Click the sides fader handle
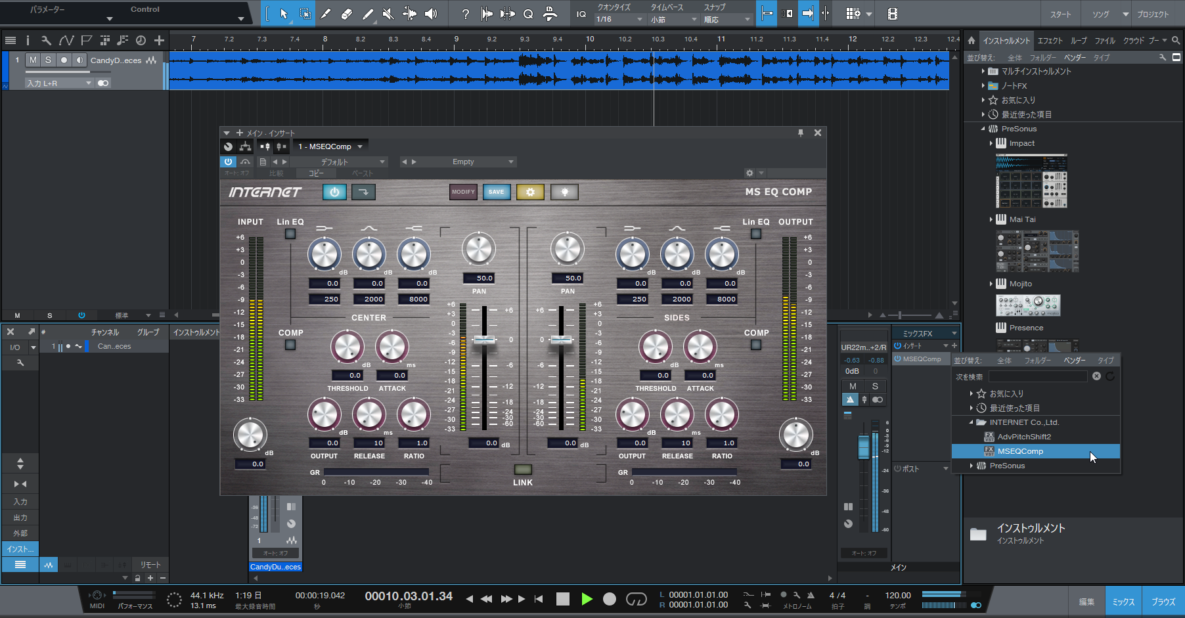 (x=561, y=340)
